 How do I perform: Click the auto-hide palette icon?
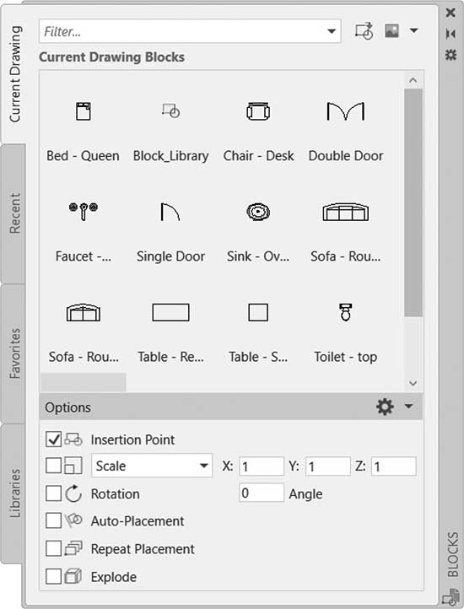pyautogui.click(x=451, y=34)
